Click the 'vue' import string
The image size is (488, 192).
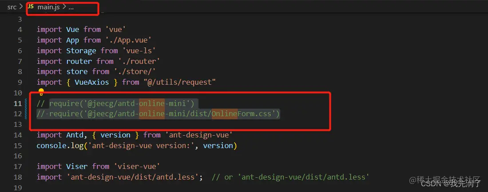pyautogui.click(x=115, y=30)
